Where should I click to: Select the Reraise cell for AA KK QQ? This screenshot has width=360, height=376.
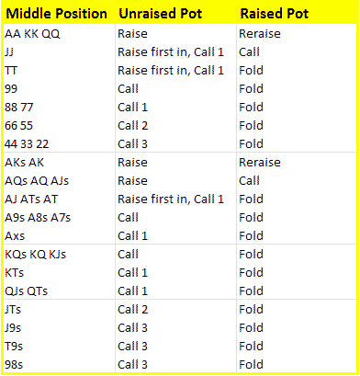tap(297, 34)
